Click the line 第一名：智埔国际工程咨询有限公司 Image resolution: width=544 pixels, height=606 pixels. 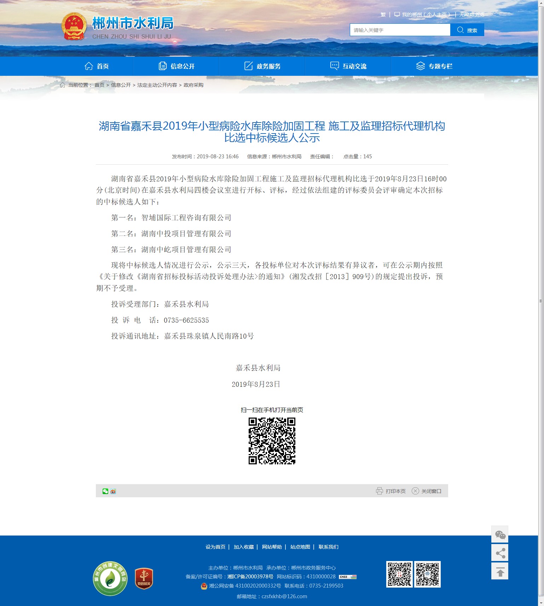tap(171, 218)
